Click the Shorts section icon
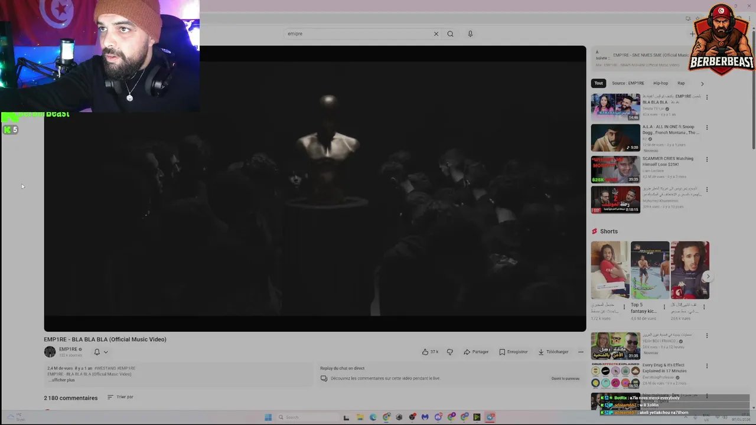Screen dimensions: 756x425 pyautogui.click(x=595, y=231)
